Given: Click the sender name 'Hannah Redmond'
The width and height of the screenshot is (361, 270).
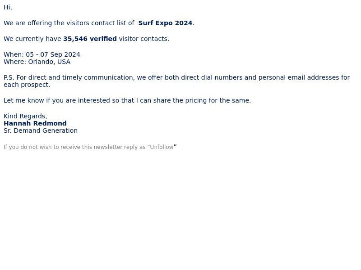Looking at the screenshot, I should click(35, 123).
